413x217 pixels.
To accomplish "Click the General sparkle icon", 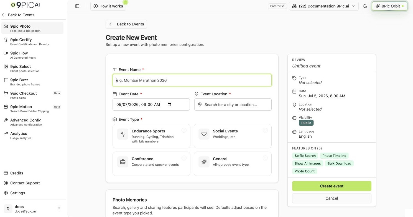I will click(204, 162).
